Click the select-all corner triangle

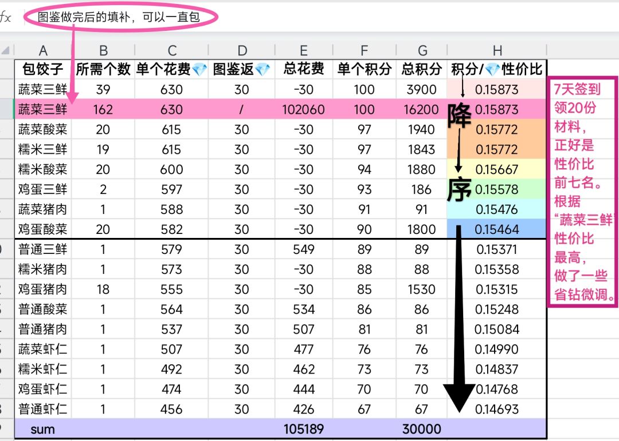click(x=7, y=50)
